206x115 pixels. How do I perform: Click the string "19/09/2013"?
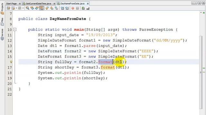(100, 35)
